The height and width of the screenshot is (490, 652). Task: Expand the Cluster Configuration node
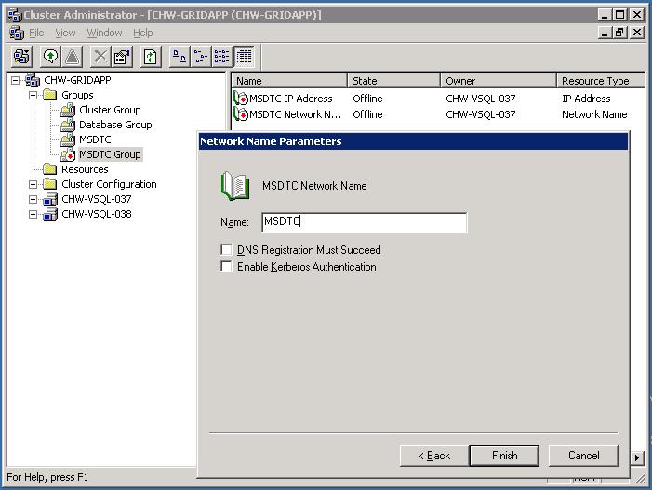tap(33, 184)
